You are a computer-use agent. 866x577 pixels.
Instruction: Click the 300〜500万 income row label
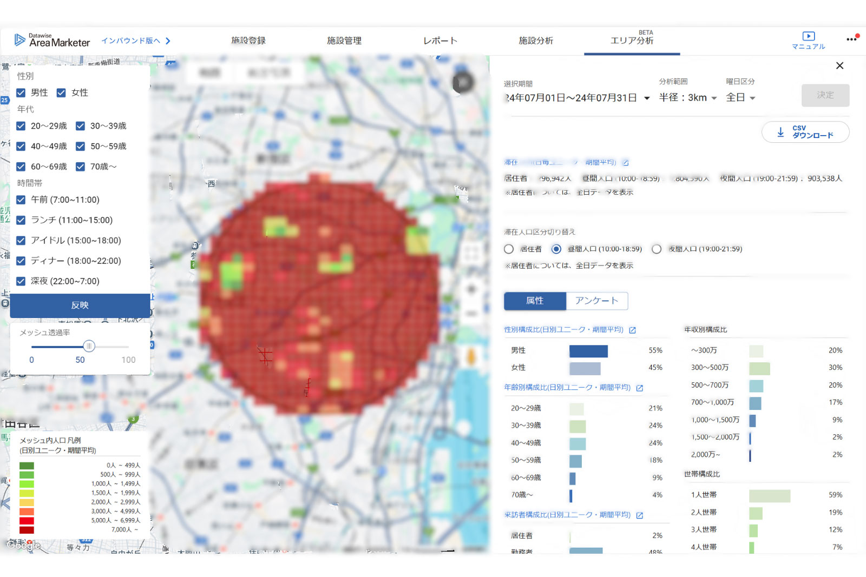[x=710, y=368]
